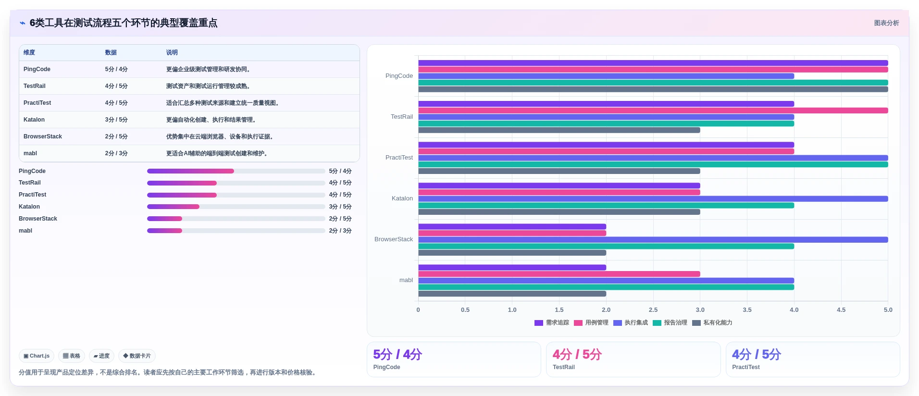Click the 维度 column header
Image resolution: width=919 pixels, height=396 pixels.
point(29,52)
